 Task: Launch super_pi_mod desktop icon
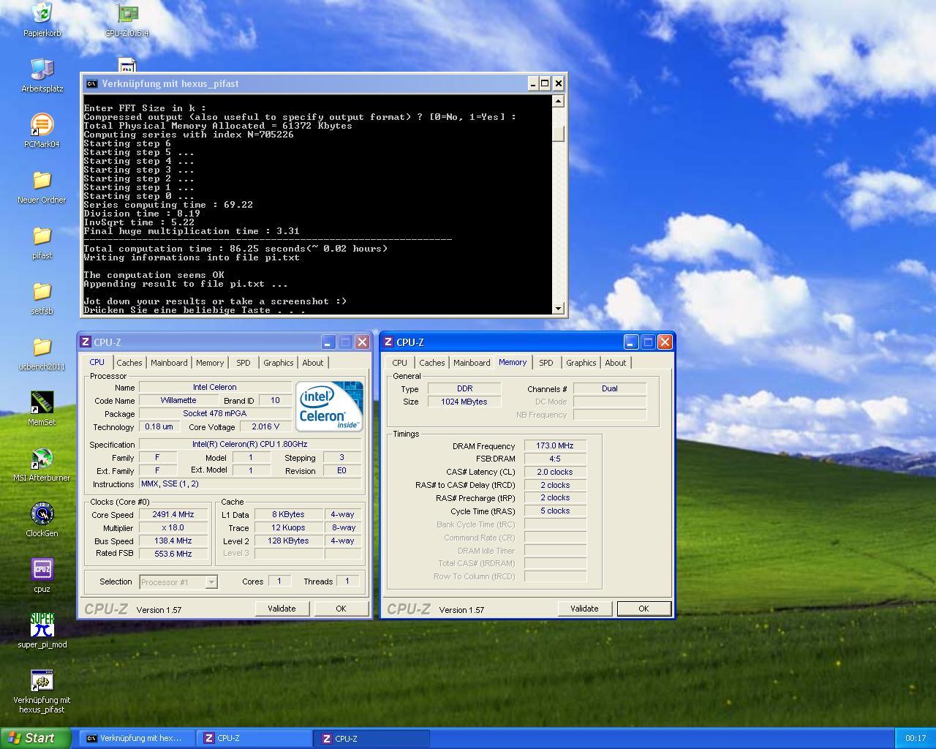click(x=42, y=631)
